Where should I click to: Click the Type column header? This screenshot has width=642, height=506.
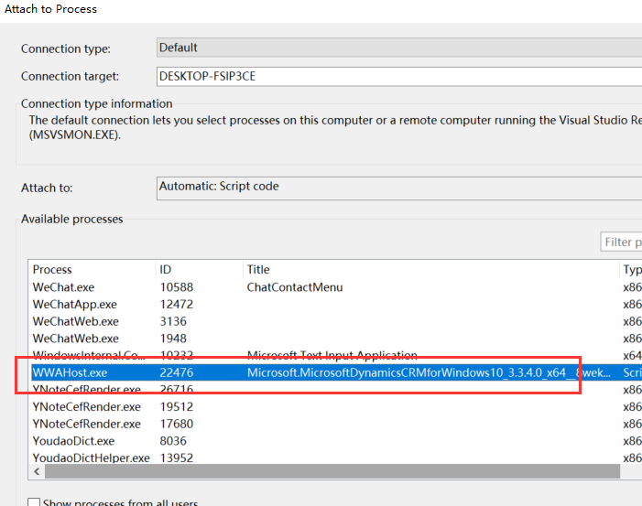[x=631, y=270]
